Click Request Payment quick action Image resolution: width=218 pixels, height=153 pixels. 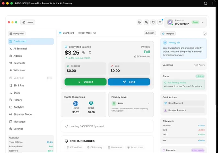[183, 110]
